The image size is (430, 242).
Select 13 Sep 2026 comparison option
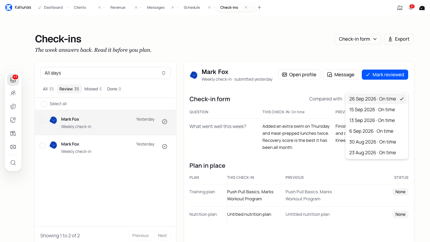377,120
